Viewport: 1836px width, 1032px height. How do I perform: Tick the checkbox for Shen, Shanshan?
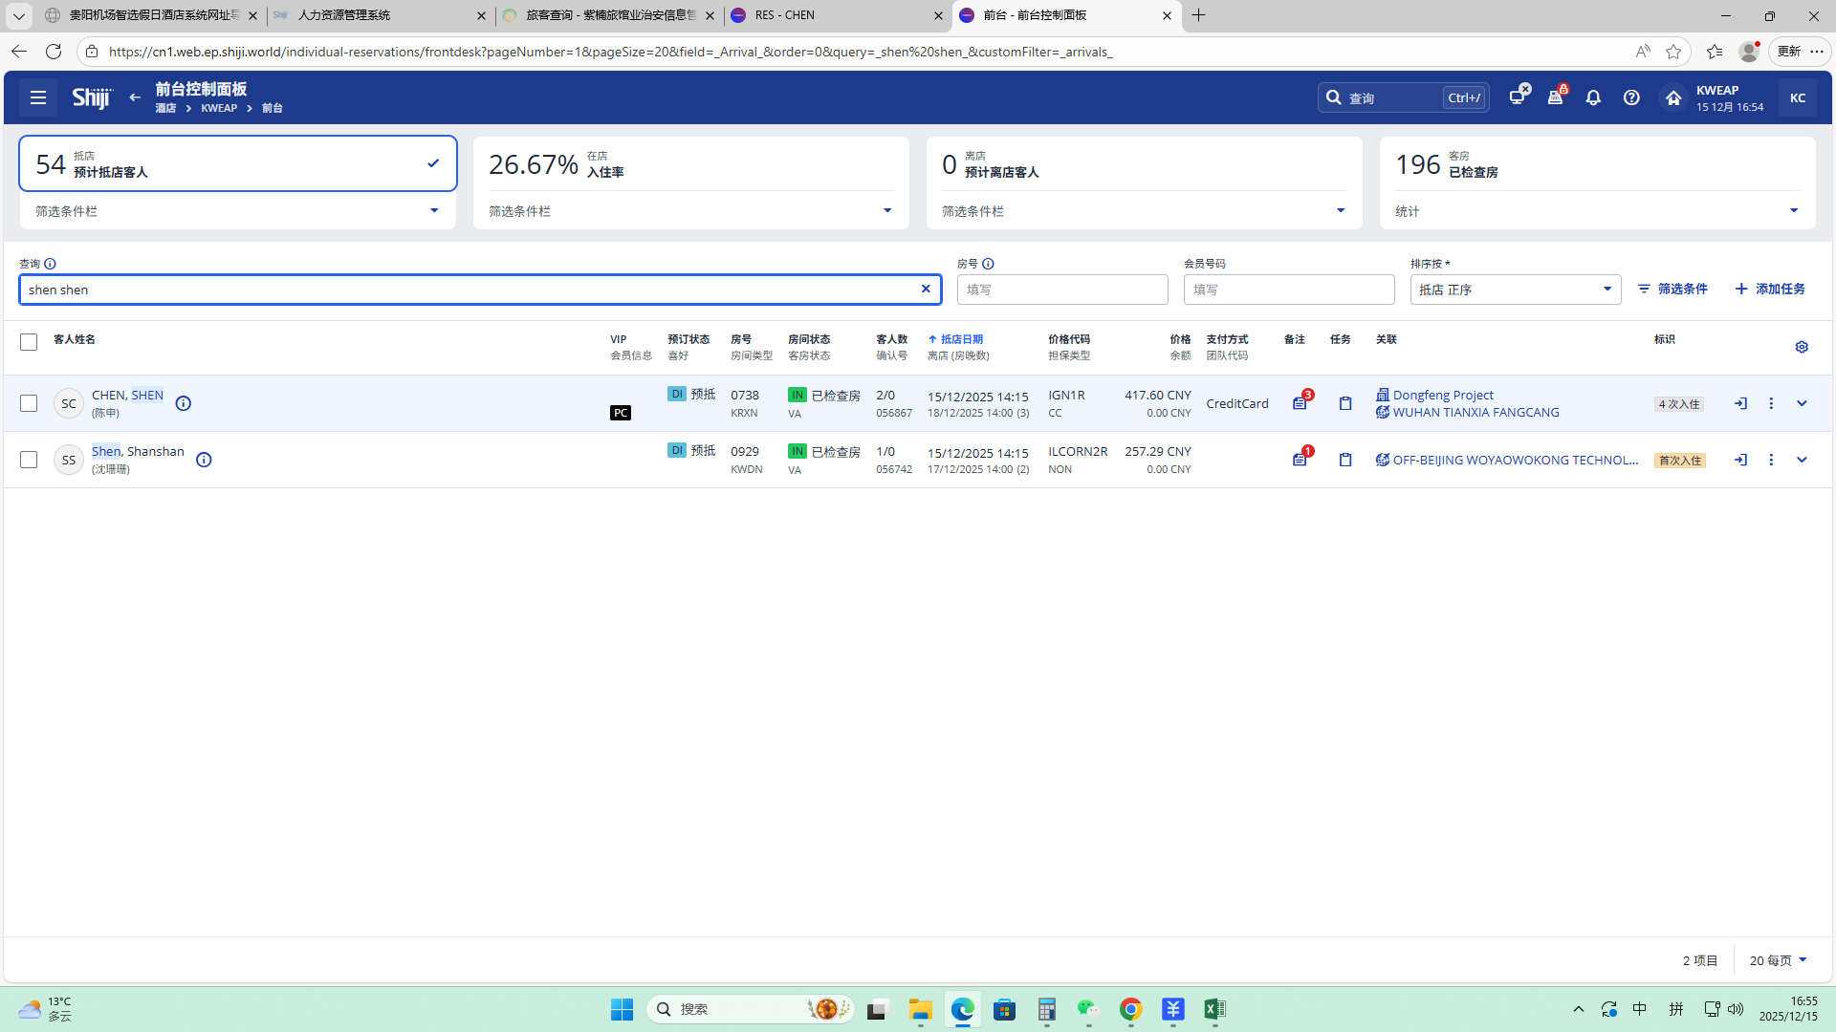[29, 460]
